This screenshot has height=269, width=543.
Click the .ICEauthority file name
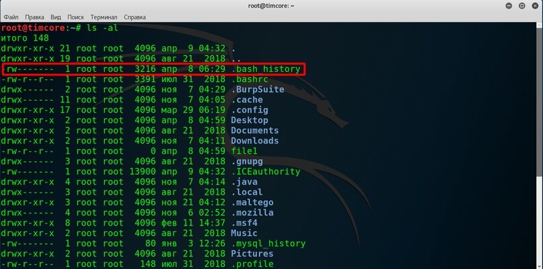[x=266, y=172]
